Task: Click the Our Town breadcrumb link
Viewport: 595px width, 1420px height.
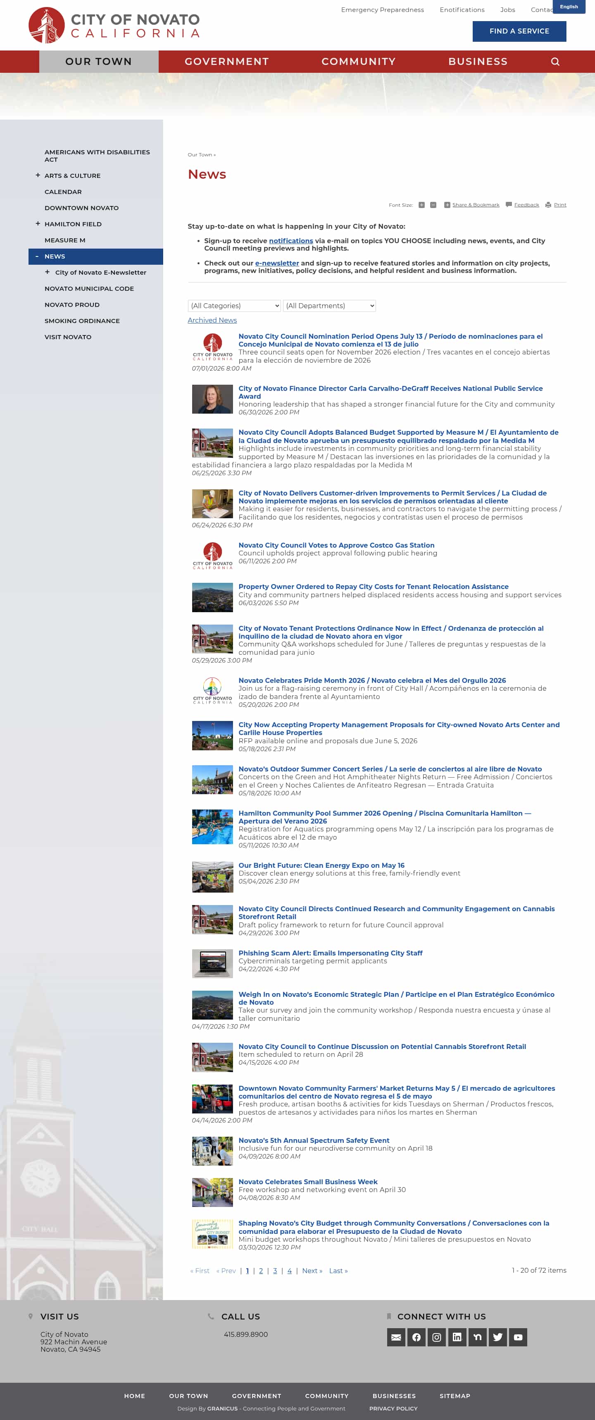Action: point(200,155)
